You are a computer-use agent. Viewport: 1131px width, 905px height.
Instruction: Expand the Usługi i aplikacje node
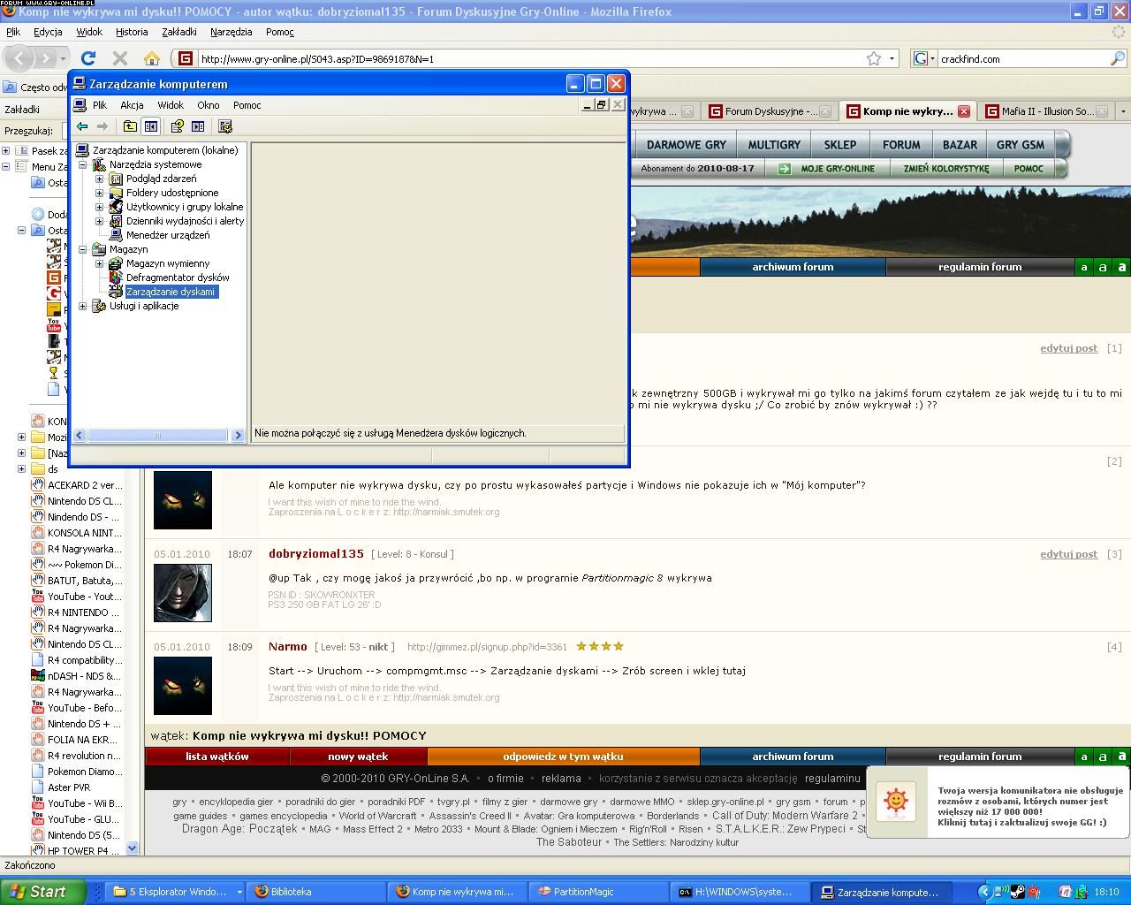[83, 306]
